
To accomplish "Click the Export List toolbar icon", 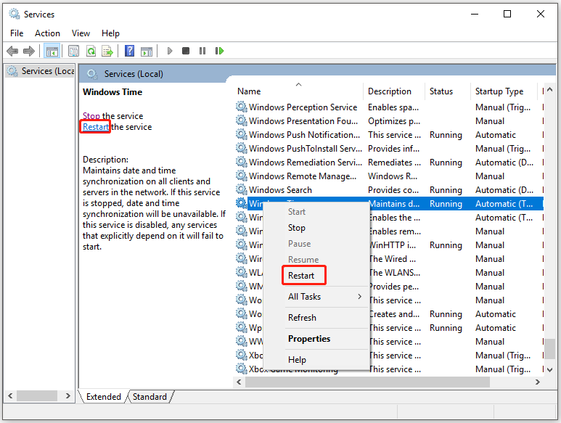I will (107, 51).
